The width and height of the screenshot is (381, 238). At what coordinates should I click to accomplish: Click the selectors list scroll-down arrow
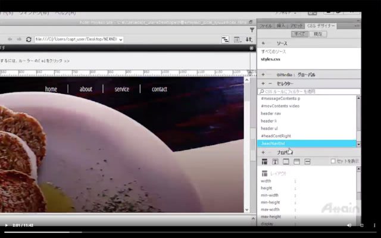(x=358, y=145)
